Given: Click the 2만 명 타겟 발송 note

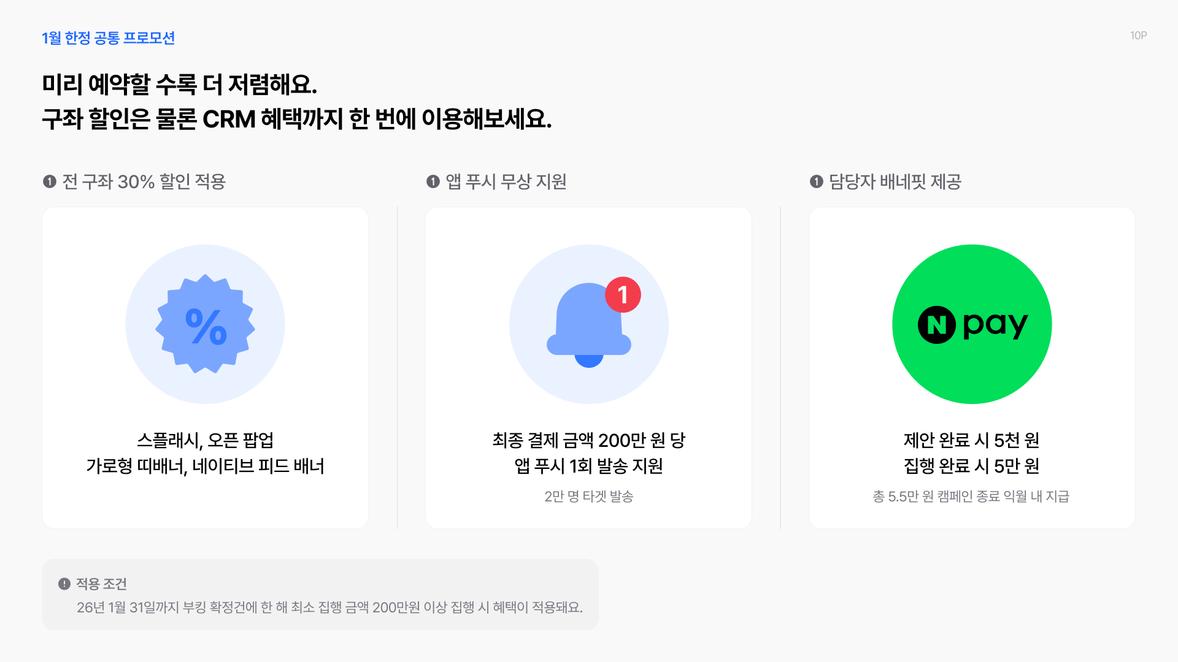Looking at the screenshot, I should click(x=588, y=496).
